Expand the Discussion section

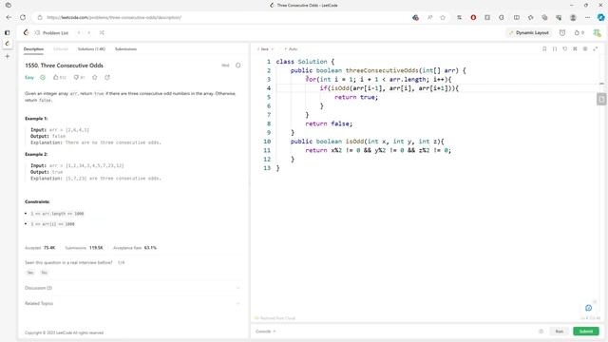[x=132, y=288]
